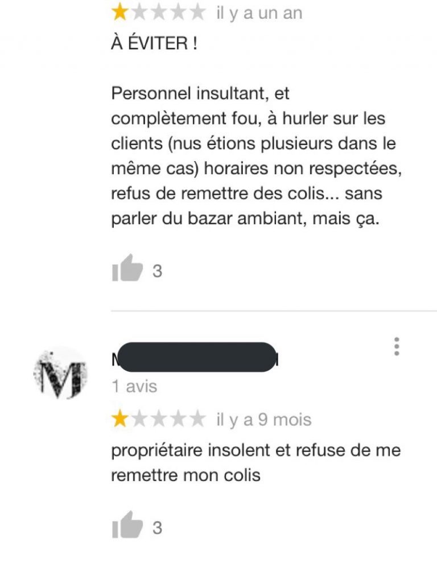Image resolution: width=437 pixels, height=563 pixels.
Task: Select the "1 avis" reviewer count
Action: point(134,387)
